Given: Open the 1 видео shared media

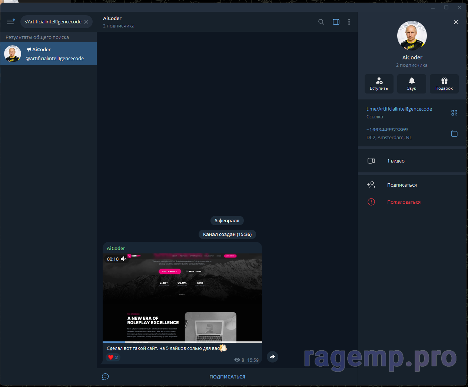Looking at the screenshot, I should pos(396,161).
